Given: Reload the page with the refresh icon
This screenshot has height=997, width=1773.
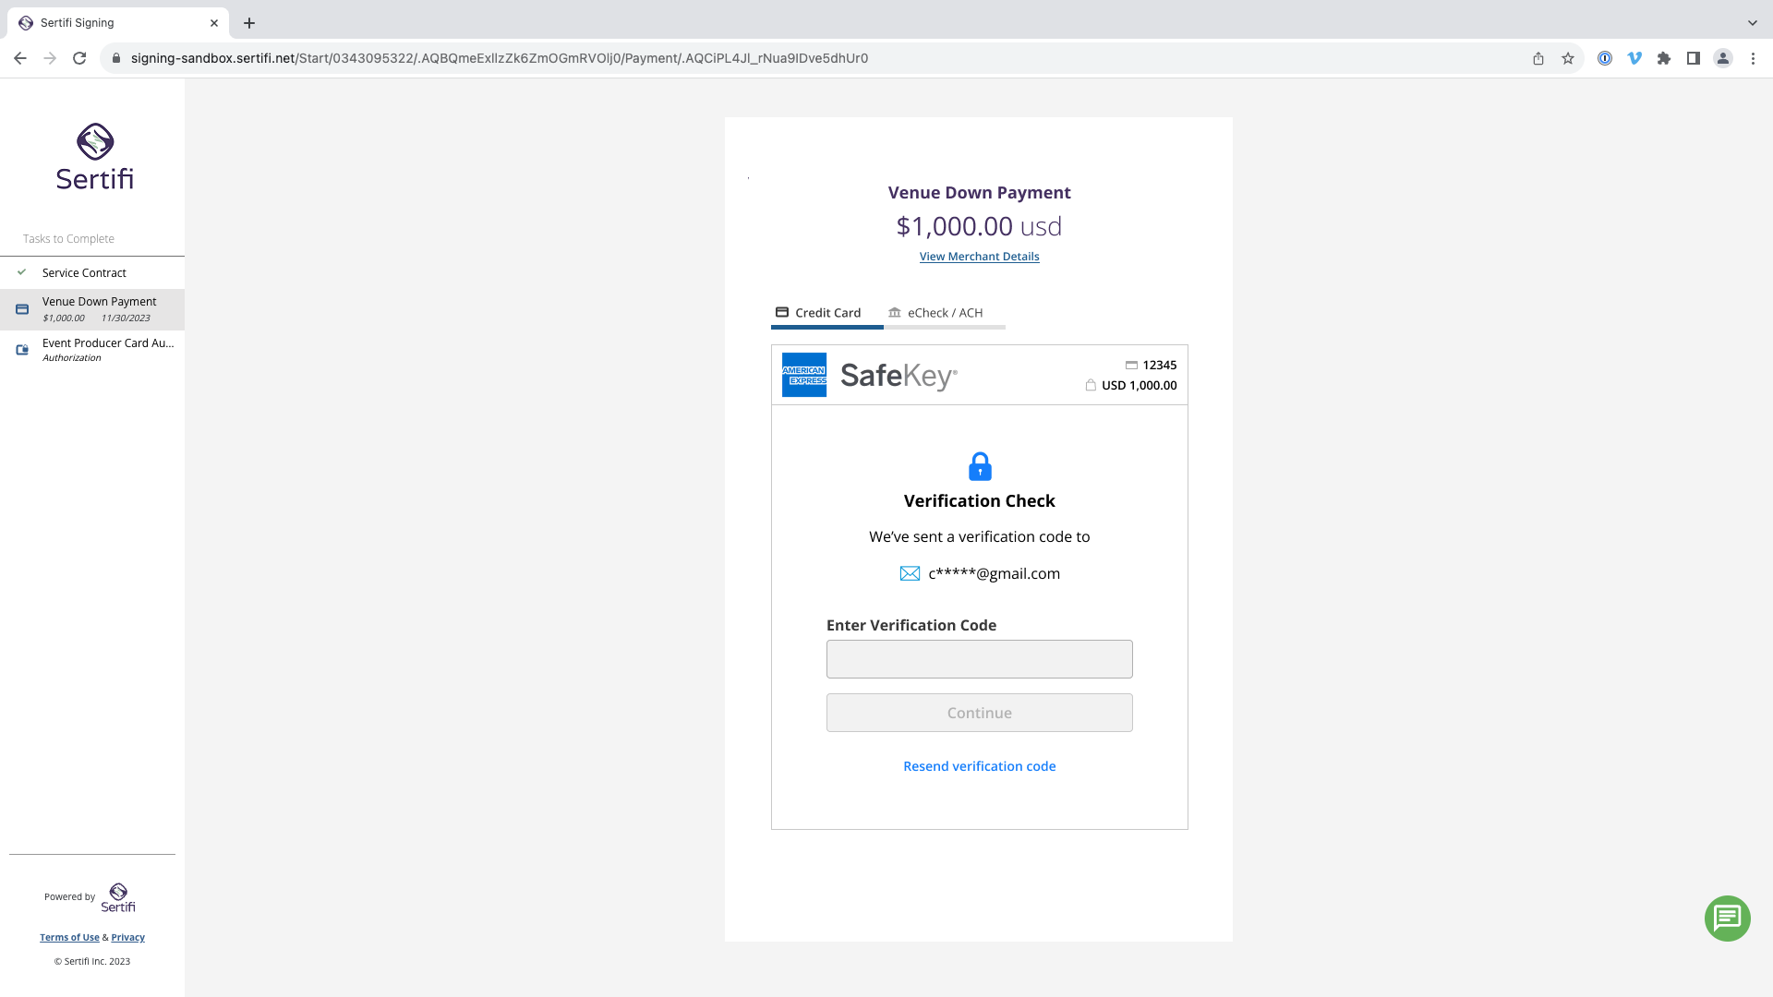Looking at the screenshot, I should coord(79,58).
